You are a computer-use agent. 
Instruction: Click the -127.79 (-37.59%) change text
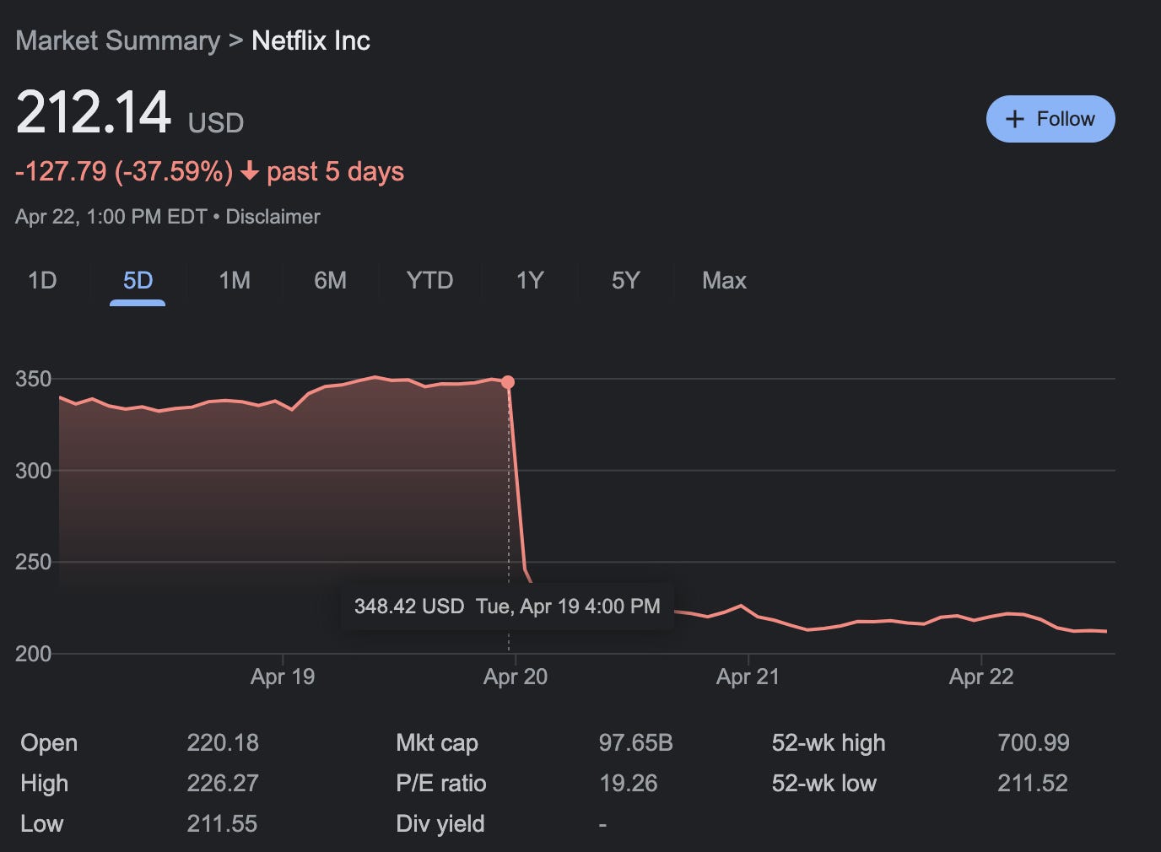click(124, 171)
